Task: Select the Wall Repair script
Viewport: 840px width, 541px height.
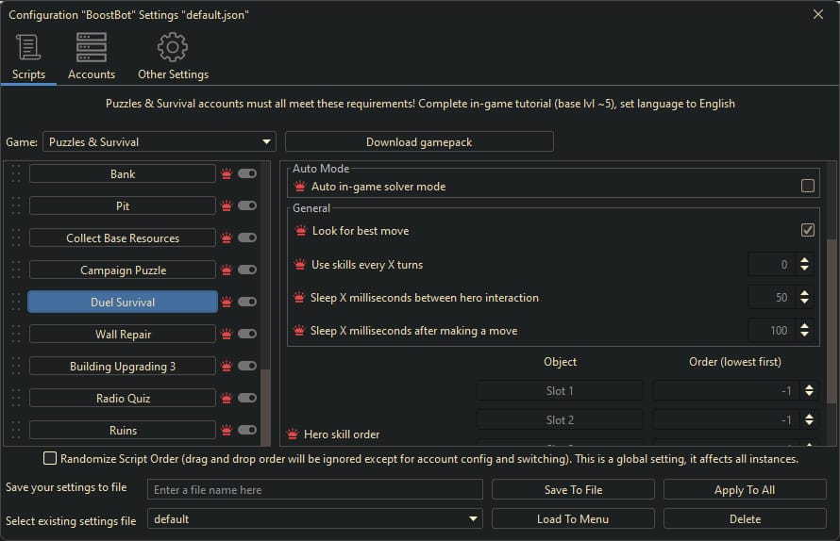Action: [x=123, y=335]
